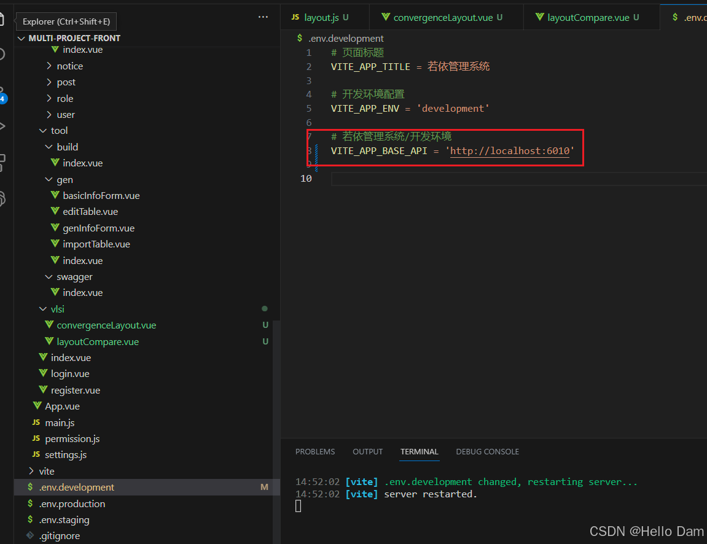Open genInfoForm.vue file

click(x=98, y=228)
